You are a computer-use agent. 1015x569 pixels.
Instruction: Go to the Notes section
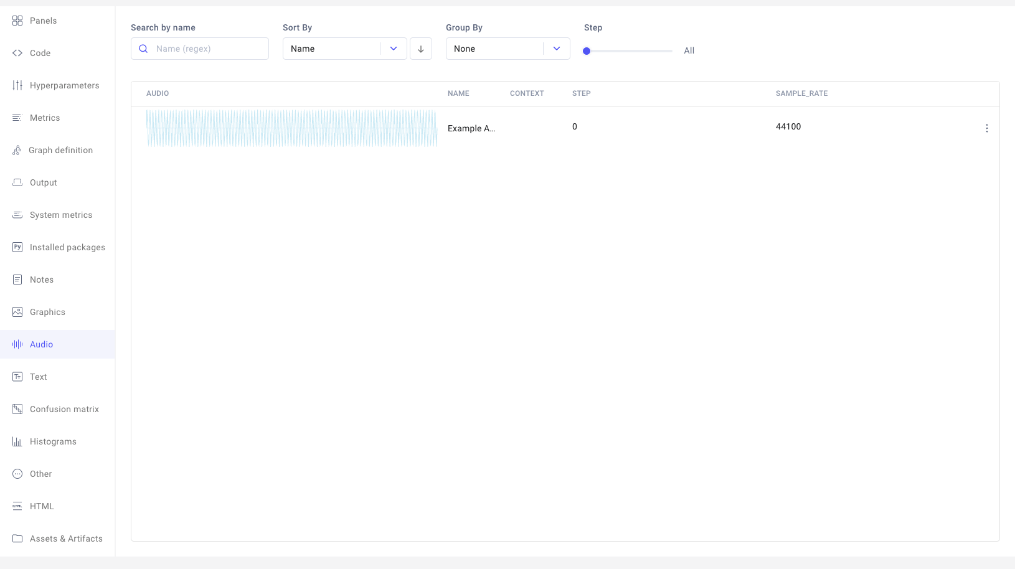click(x=42, y=280)
